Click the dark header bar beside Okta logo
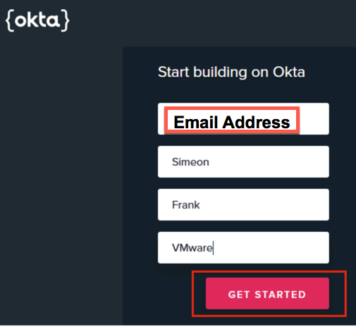Viewport: 356px width, 327px height. (211, 23)
